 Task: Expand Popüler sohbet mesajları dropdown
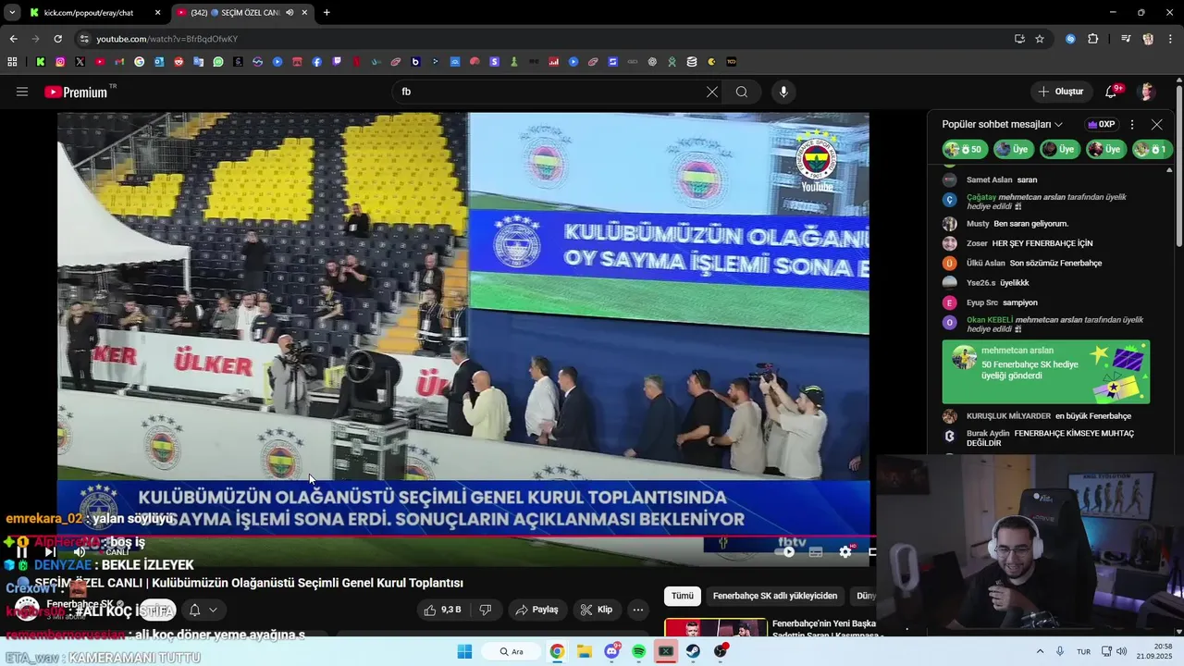point(1002,124)
